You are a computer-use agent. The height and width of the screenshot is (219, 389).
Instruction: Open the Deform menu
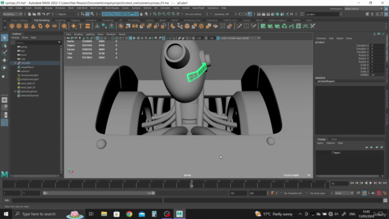click(147, 8)
